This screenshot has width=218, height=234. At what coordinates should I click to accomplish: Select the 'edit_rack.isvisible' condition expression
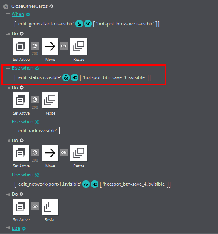coord(37,131)
